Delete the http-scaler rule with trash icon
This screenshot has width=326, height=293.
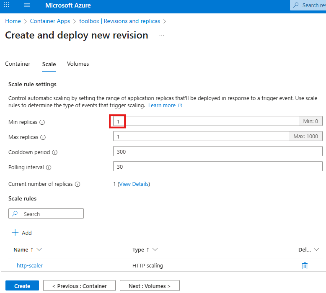[x=305, y=265]
